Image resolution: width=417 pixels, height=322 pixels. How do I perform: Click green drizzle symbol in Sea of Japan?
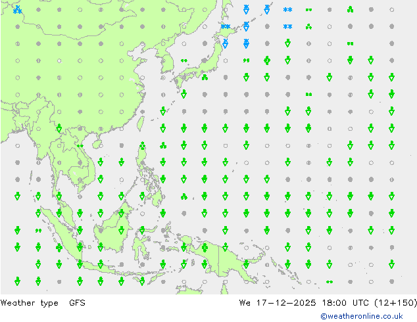184,60
